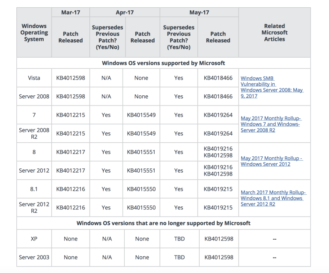Click the May-17 column header

tap(199, 12)
